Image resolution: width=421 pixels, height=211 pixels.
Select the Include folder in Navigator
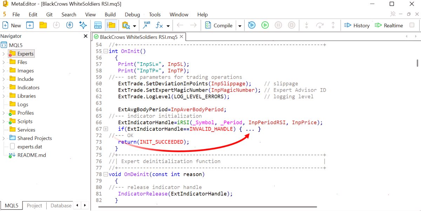(x=21, y=79)
